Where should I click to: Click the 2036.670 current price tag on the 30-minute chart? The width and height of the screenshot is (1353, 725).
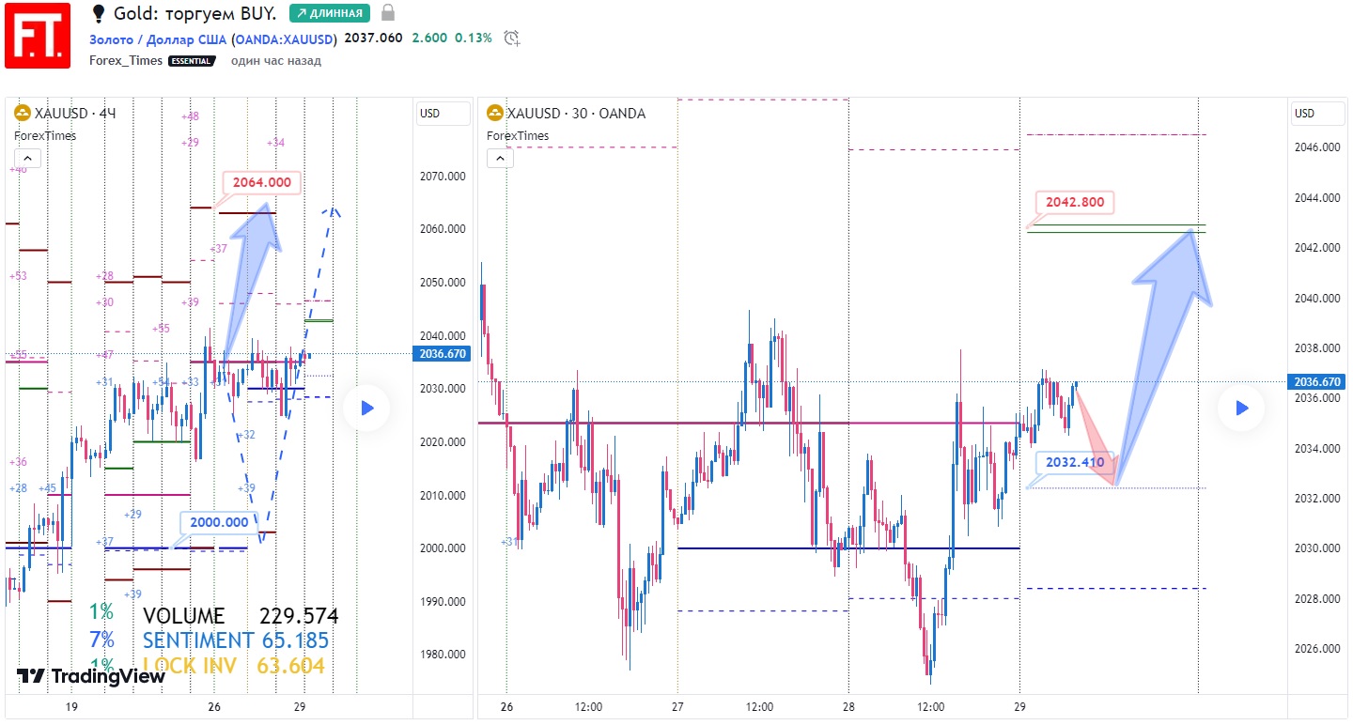(x=1317, y=382)
